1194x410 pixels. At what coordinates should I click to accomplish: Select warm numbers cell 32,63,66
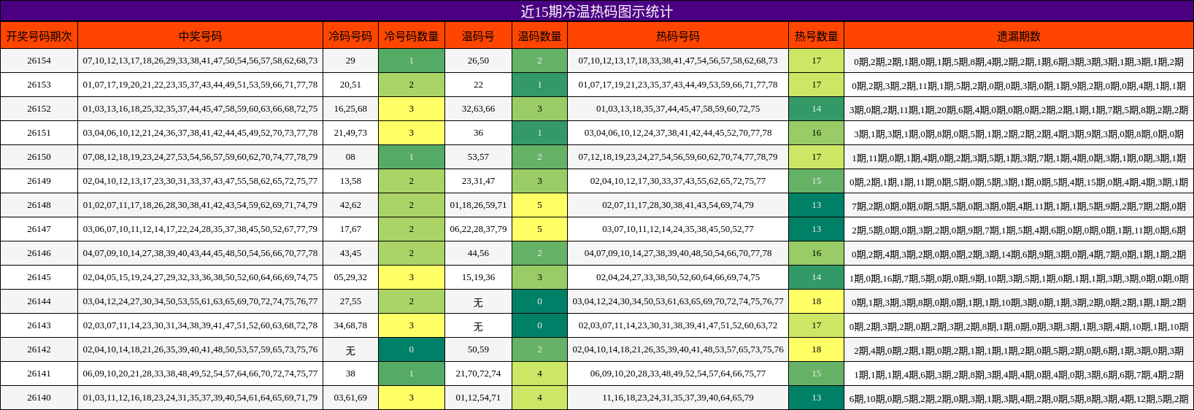[478, 109]
